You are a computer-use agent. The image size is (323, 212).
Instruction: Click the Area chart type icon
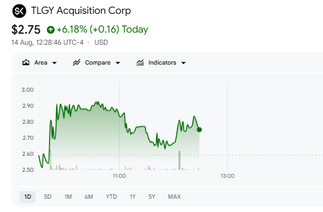(26, 62)
